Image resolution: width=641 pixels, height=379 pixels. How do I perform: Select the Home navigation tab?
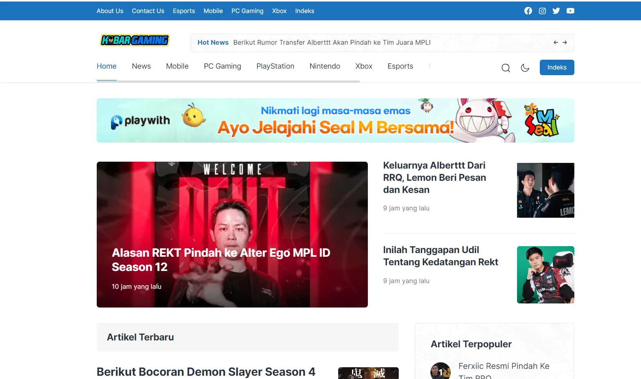106,66
